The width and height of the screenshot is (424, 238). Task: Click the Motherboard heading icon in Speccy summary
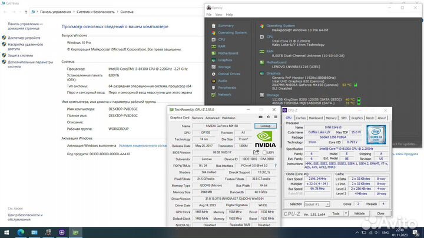(x=261, y=62)
